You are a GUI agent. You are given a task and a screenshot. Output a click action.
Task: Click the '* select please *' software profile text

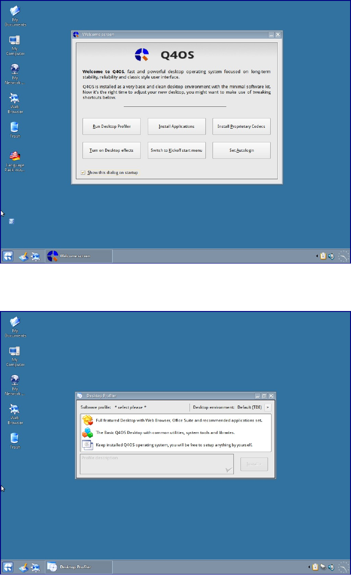click(130, 407)
